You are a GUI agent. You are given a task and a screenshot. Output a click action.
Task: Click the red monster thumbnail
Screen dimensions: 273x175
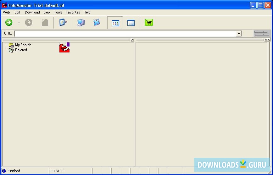[64, 47]
